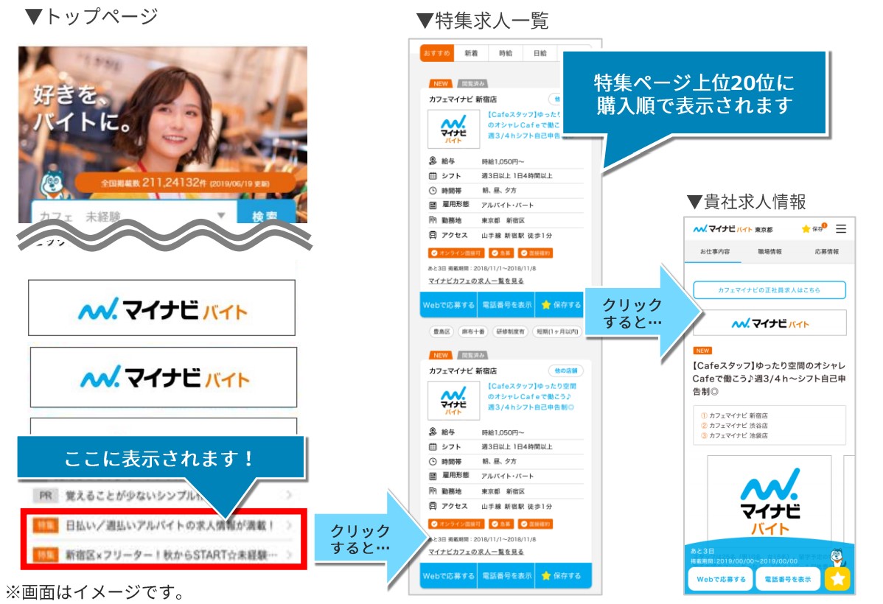Viewport: 883px width, 604px height.
Task: Click the dog mascot icon on the job page footer
Action: 837,558
